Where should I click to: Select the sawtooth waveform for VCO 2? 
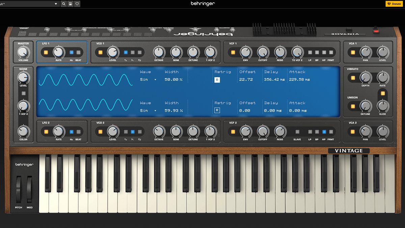[133, 132]
